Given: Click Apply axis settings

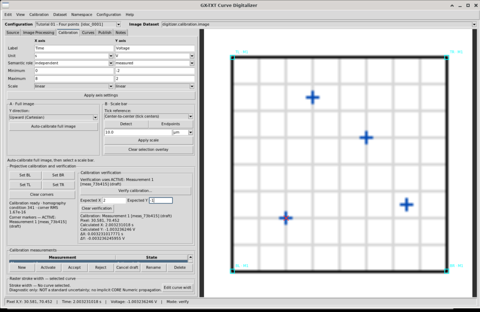Looking at the screenshot, I should coord(101,96).
